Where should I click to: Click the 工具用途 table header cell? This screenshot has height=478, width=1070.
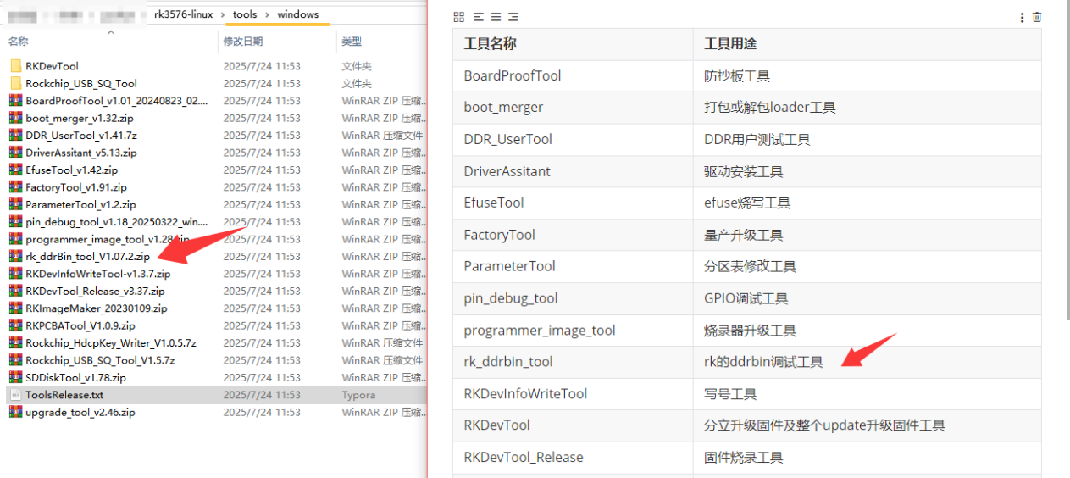730,44
